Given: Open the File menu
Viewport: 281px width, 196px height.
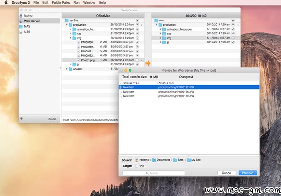Looking at the screenshot, I should pos(36,3).
